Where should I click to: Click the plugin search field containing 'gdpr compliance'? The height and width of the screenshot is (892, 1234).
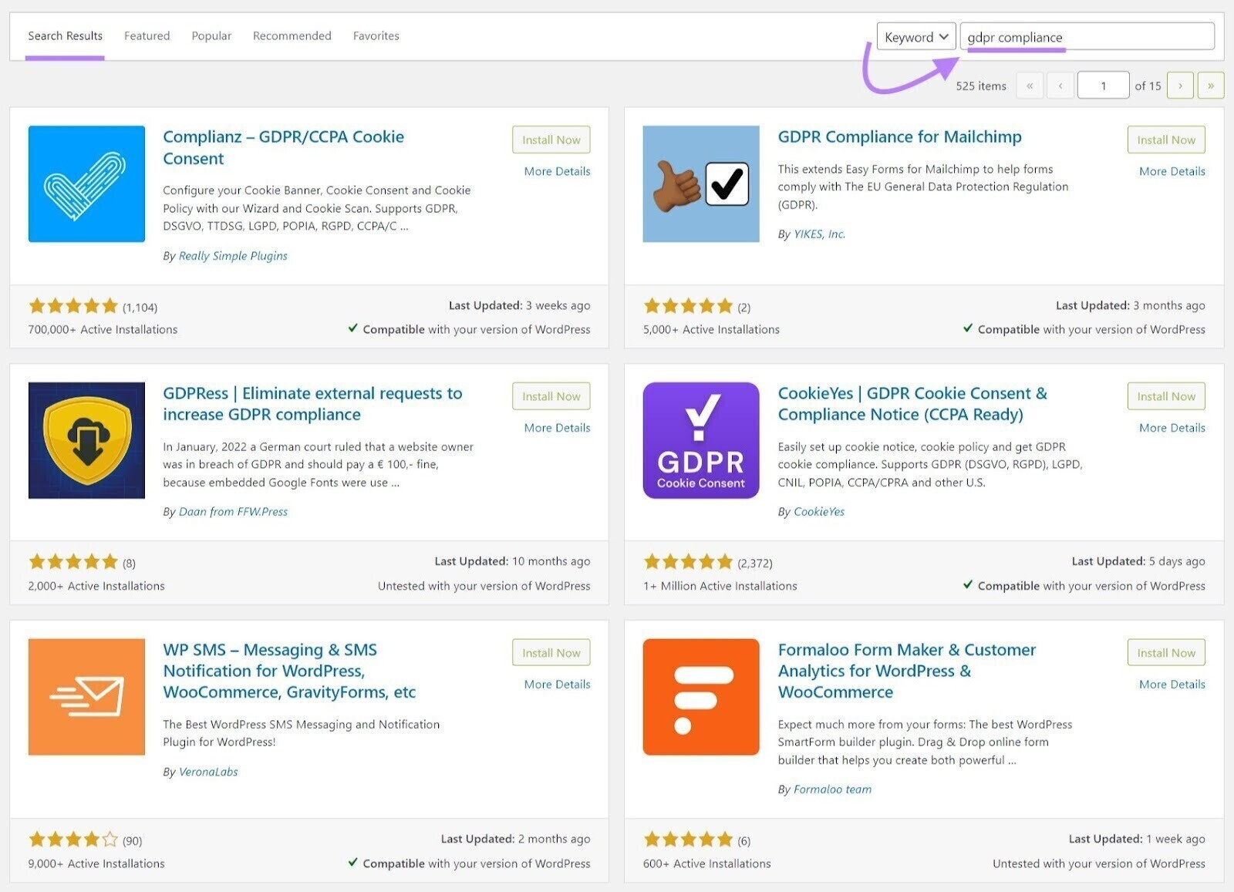click(x=1087, y=37)
